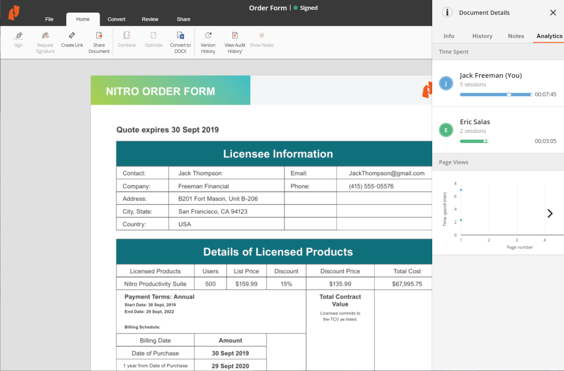Click the Sign tool icon
Viewport: 564px width, 371px height.
pyautogui.click(x=18, y=36)
